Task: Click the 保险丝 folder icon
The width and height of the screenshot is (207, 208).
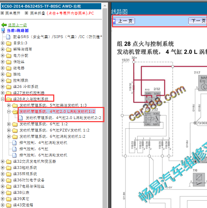Action: click(x=9, y=62)
